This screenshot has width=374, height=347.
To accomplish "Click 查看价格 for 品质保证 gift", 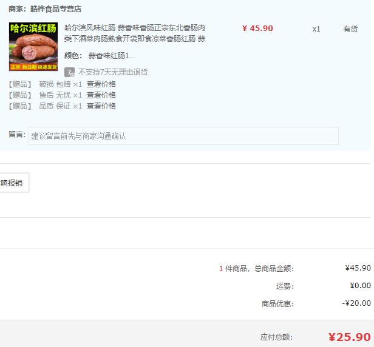I will pos(101,106).
